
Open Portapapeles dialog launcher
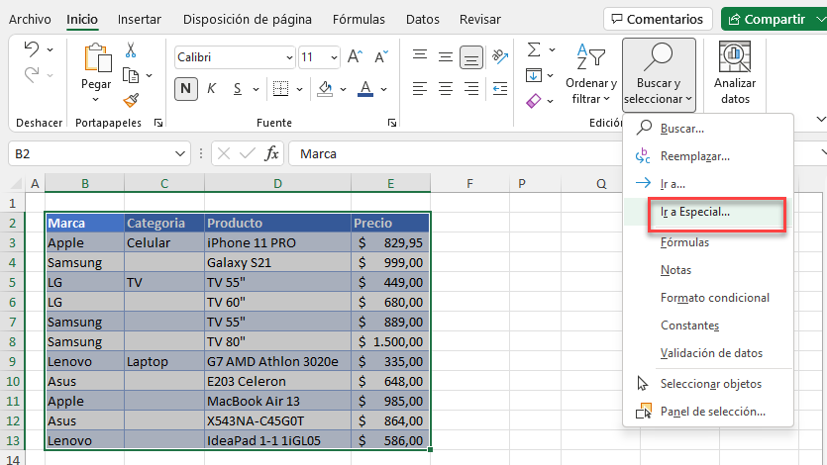[x=158, y=123]
